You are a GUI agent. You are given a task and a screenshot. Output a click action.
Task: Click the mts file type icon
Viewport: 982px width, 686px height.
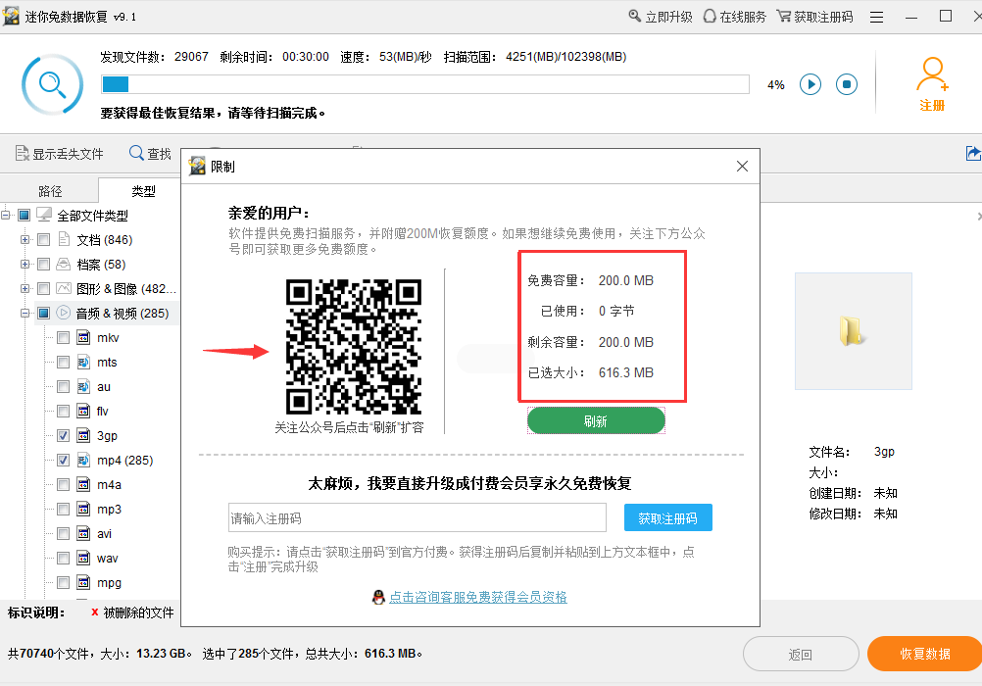coord(83,362)
